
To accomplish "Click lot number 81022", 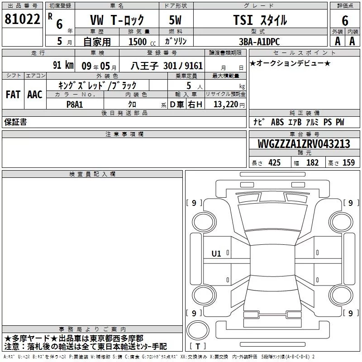I will [22, 19].
